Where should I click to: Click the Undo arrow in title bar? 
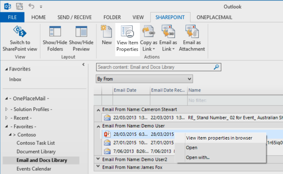[32, 7]
